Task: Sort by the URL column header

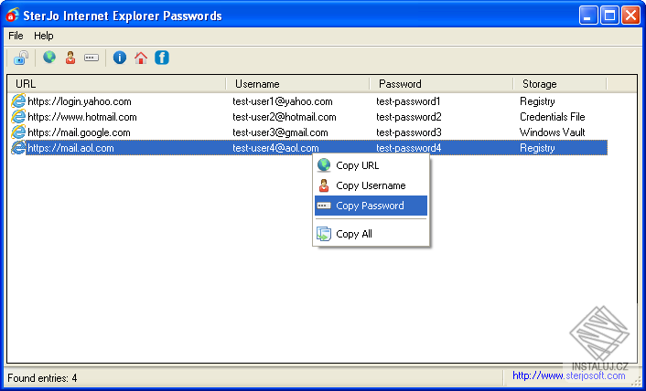Action: [x=116, y=84]
